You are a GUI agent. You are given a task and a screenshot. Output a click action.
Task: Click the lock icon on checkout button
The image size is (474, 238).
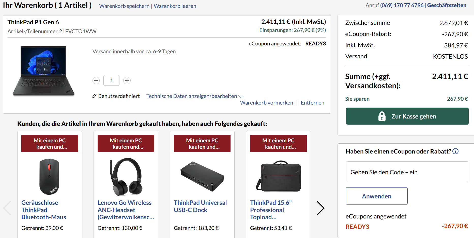[x=382, y=116]
